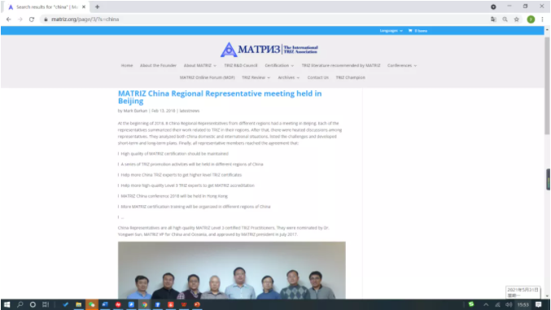The width and height of the screenshot is (551, 310).
Task: Open Chrome's three-dot menu
Action: tap(542, 20)
